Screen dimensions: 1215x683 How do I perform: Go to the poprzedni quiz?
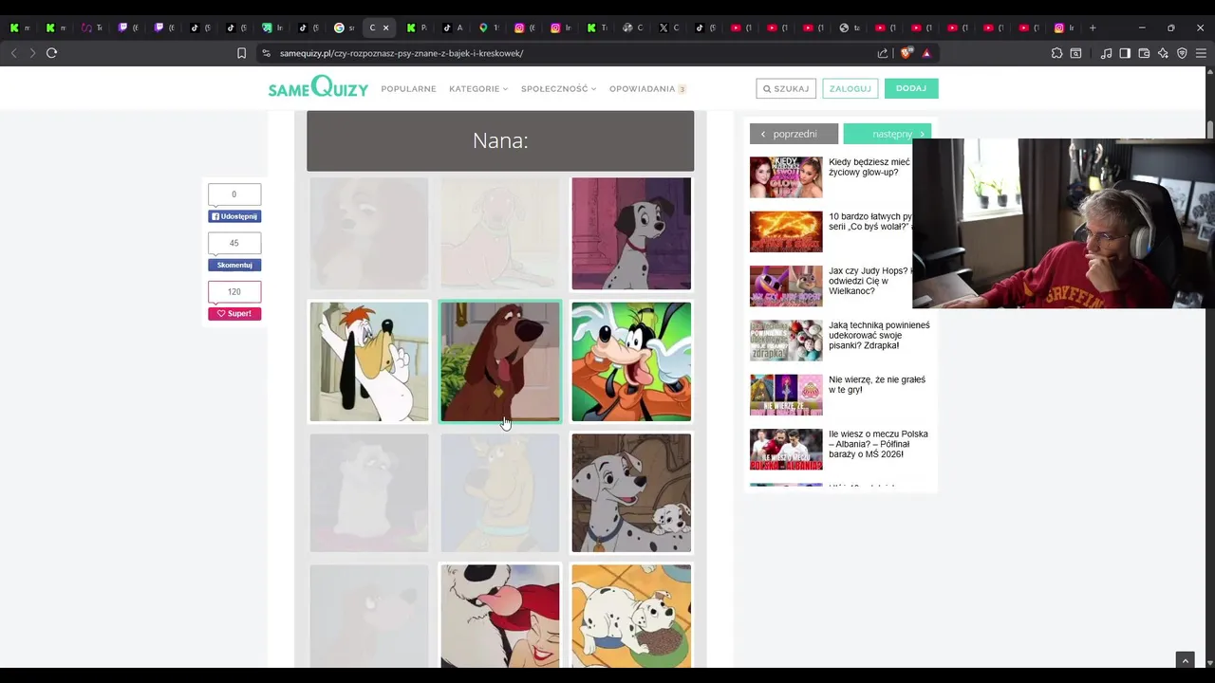pyautogui.click(x=794, y=134)
